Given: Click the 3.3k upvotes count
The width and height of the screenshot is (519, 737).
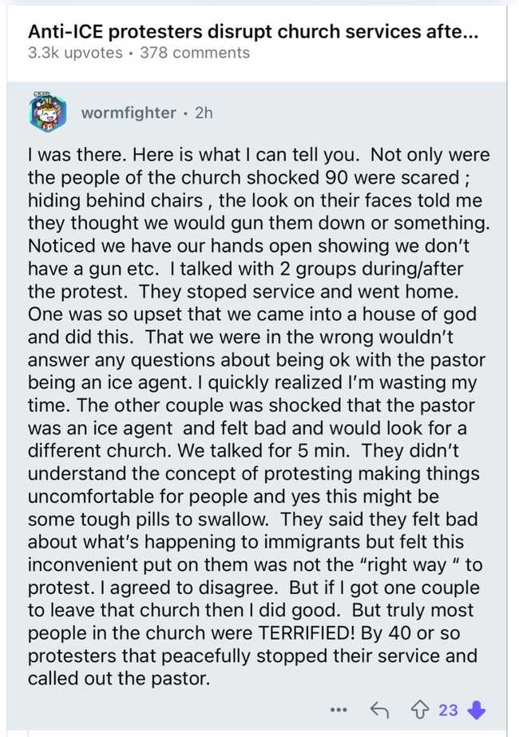Looking at the screenshot, I should pos(75,53).
